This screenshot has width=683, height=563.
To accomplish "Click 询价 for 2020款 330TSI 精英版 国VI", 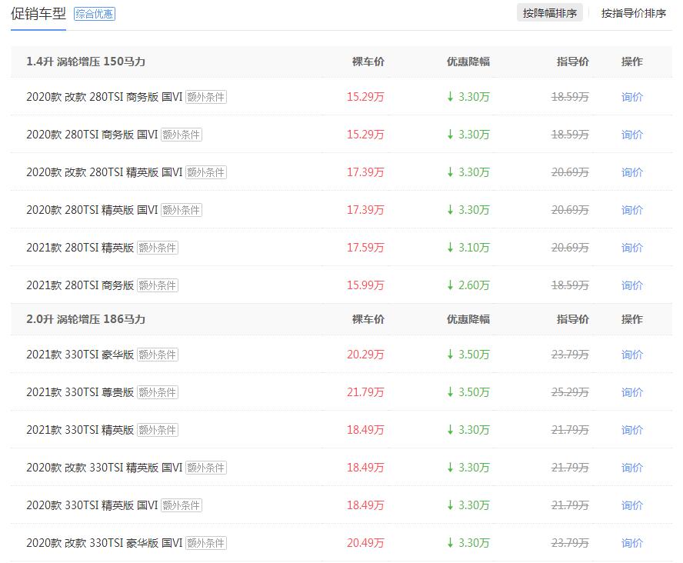I will pos(632,505).
